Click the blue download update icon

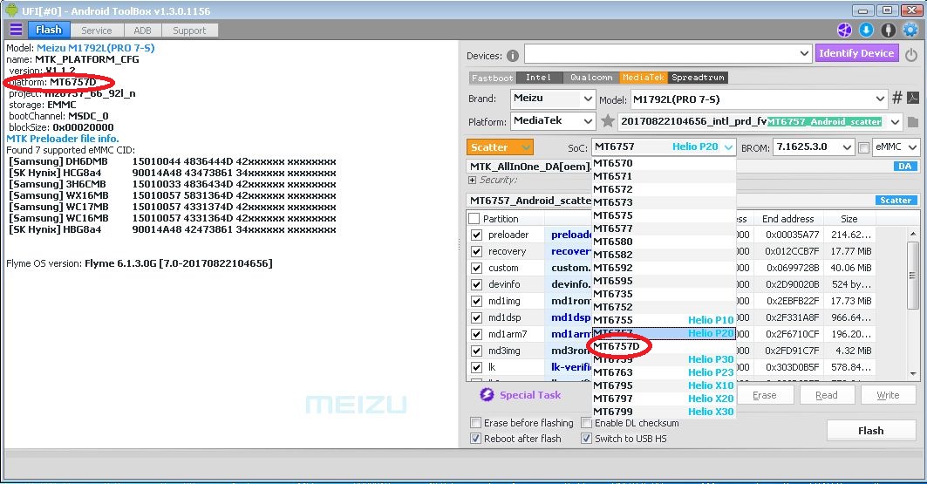click(x=866, y=31)
